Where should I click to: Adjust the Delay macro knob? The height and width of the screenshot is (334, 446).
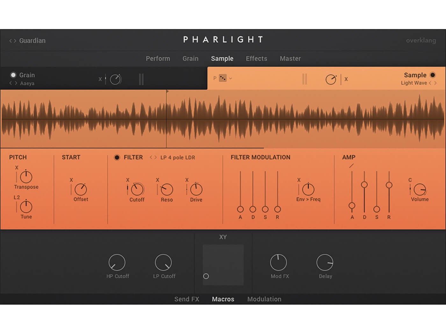click(325, 263)
